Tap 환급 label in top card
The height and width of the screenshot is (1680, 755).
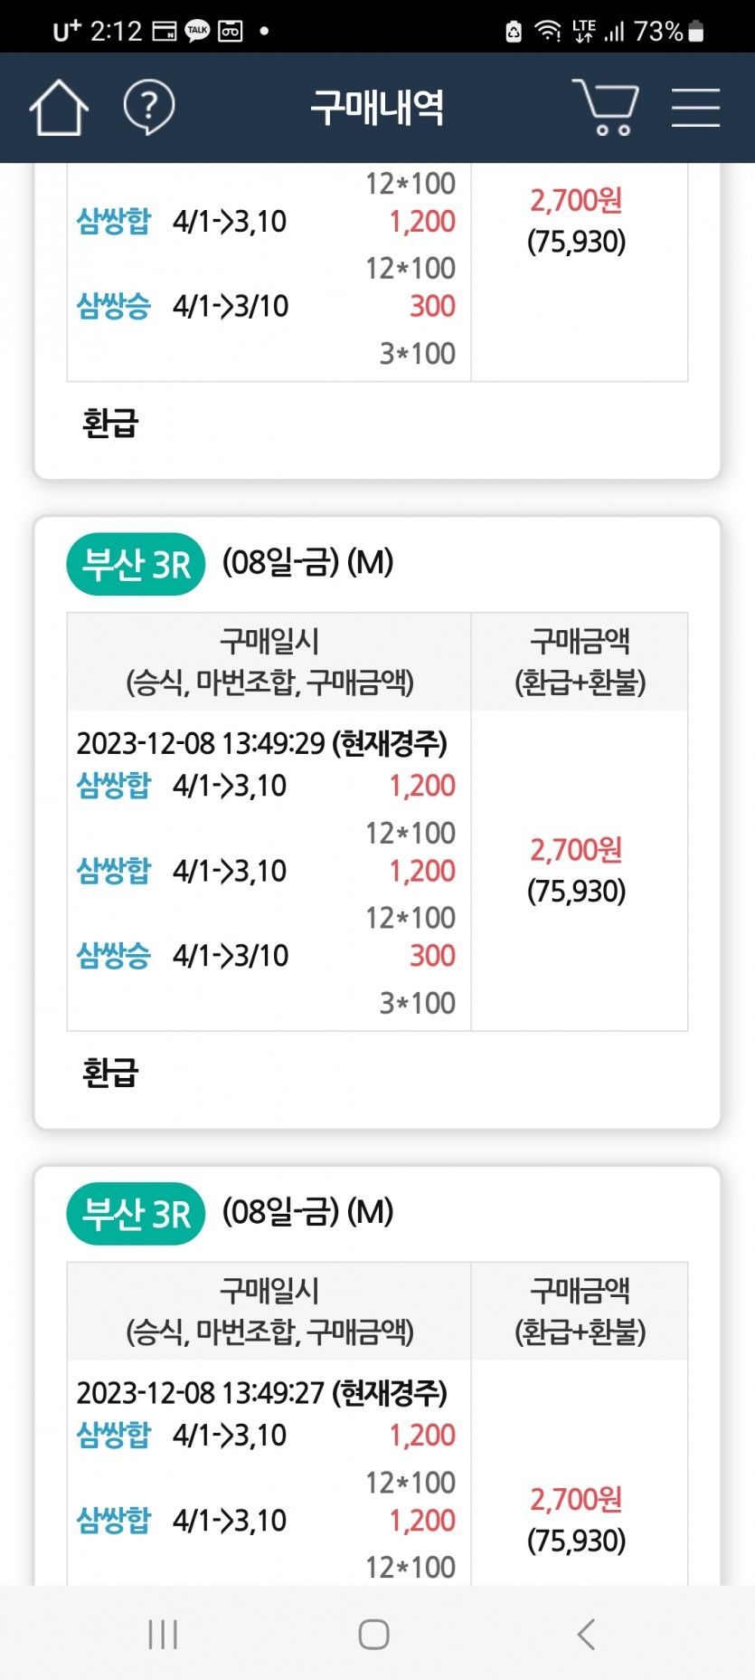point(110,423)
